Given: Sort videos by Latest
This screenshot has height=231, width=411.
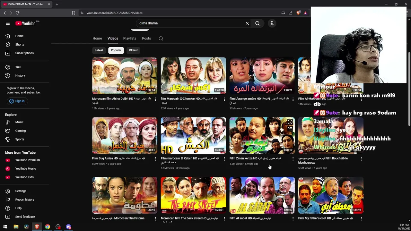Looking at the screenshot, I should pyautogui.click(x=99, y=50).
